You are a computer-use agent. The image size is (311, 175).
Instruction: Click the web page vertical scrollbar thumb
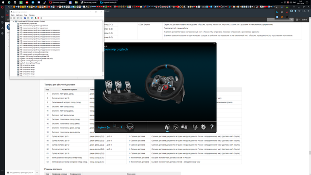point(310,153)
